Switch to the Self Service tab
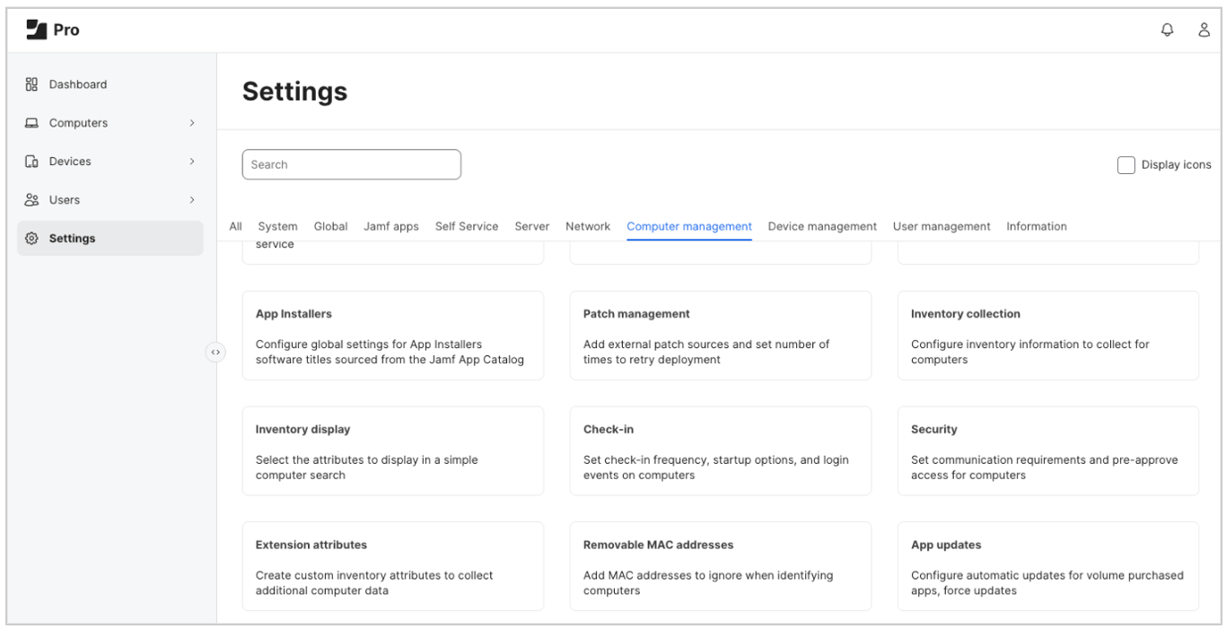The width and height of the screenshot is (1226, 629). (x=467, y=227)
